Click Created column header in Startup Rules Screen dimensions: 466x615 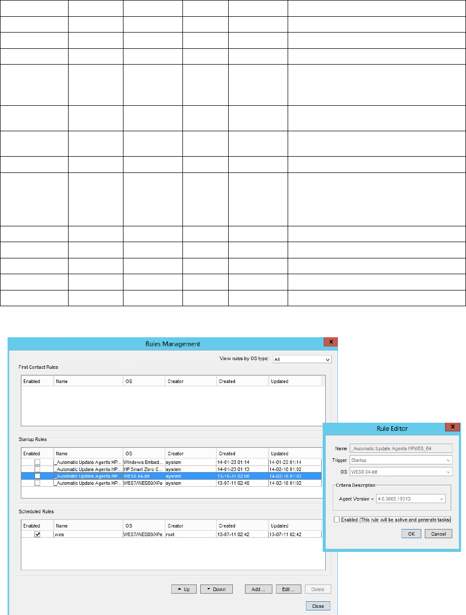(x=242, y=453)
